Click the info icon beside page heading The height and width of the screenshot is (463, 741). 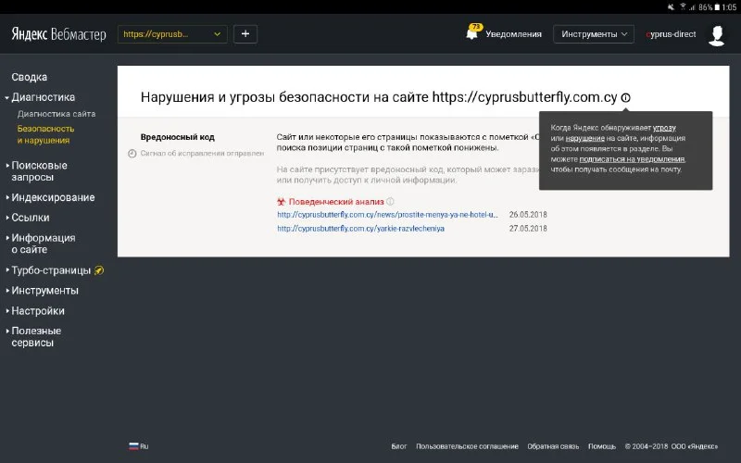coord(626,97)
